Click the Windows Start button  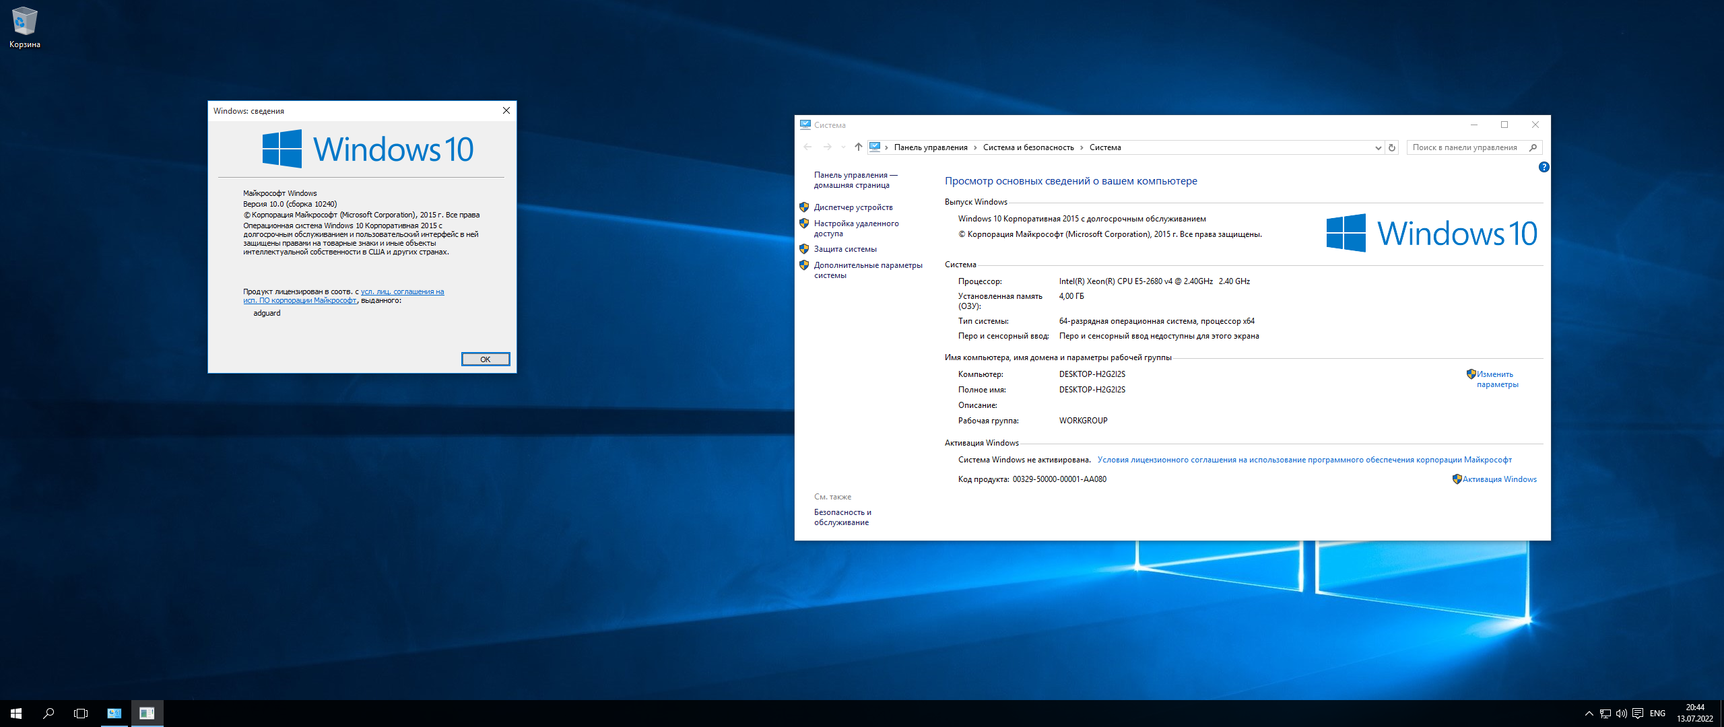(x=16, y=714)
